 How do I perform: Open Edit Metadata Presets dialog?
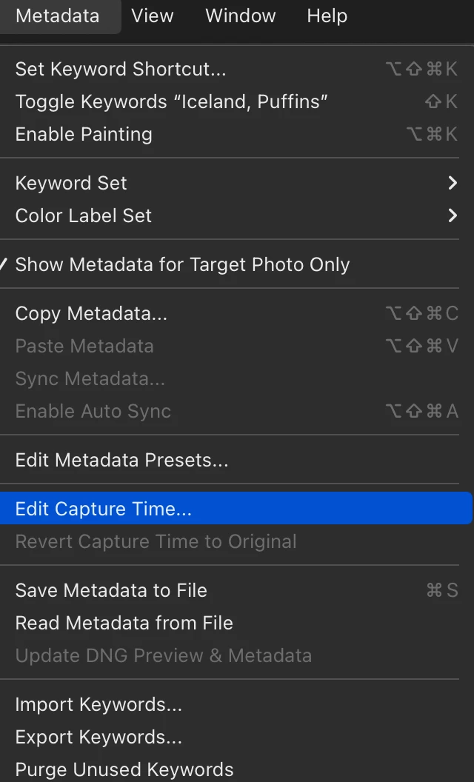click(121, 460)
